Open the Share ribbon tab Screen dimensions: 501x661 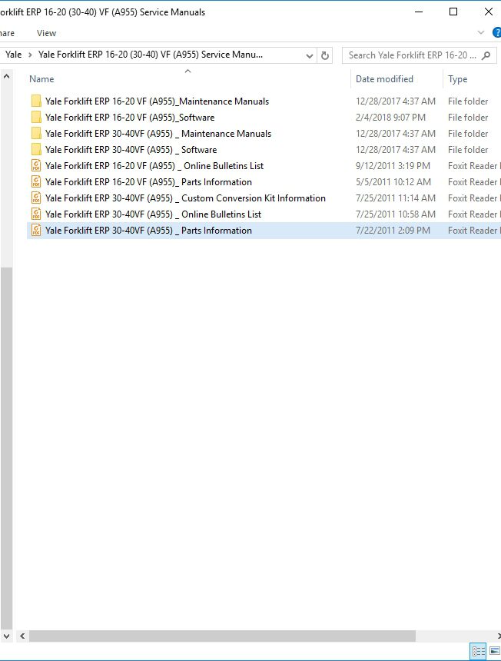(6, 33)
